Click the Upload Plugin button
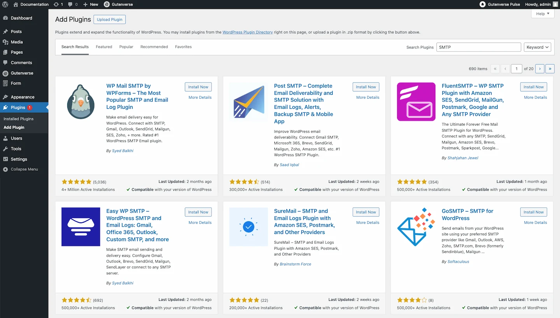This screenshot has width=560, height=318. [x=109, y=19]
